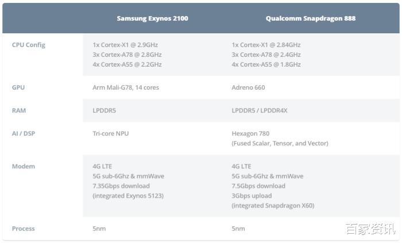Image resolution: width=402 pixels, height=243 pixels.
Task: Click the 1x Cortex-X1 @ 2.9GHz text
Action: [x=125, y=45]
